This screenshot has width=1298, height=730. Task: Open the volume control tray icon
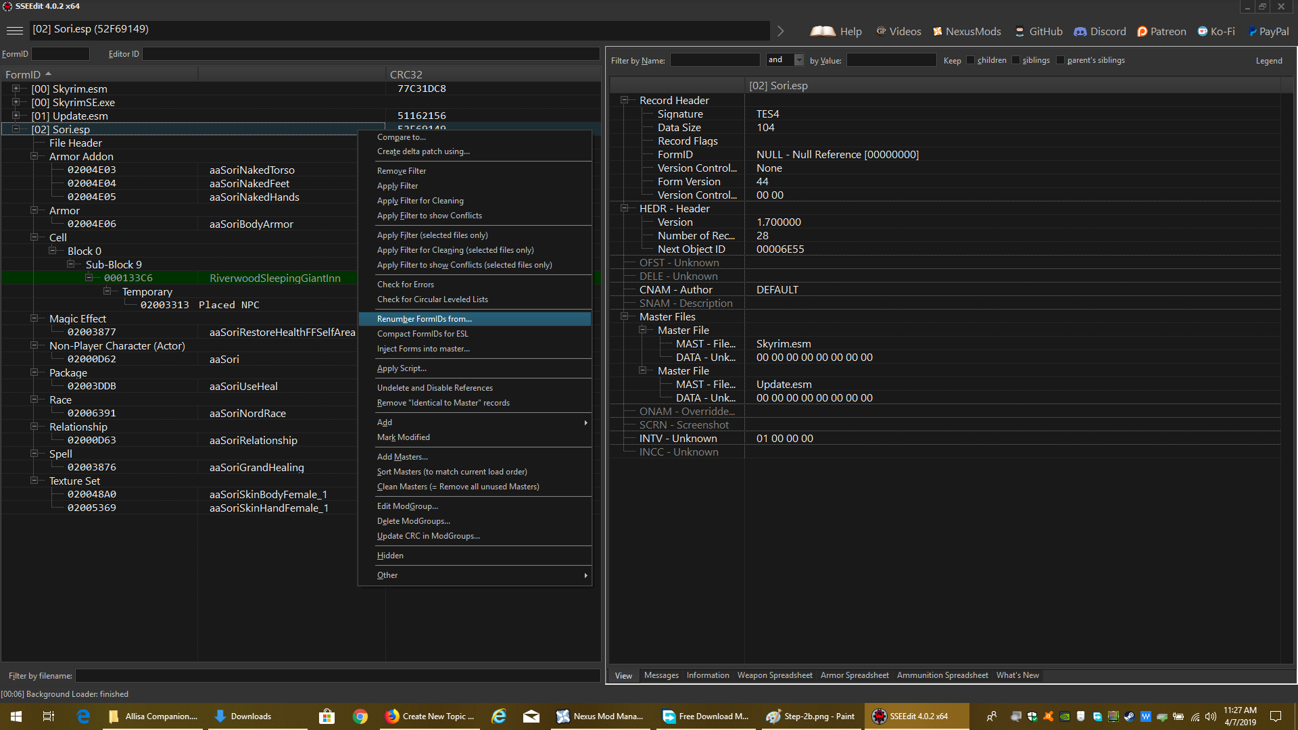pos(1210,716)
